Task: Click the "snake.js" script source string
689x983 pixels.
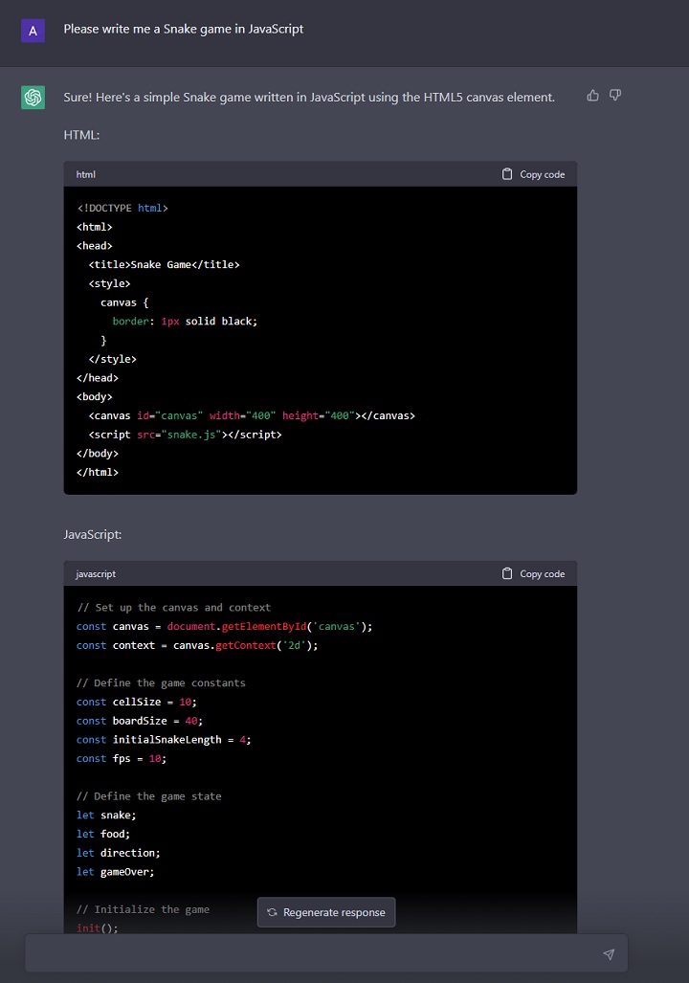Action: (194, 435)
